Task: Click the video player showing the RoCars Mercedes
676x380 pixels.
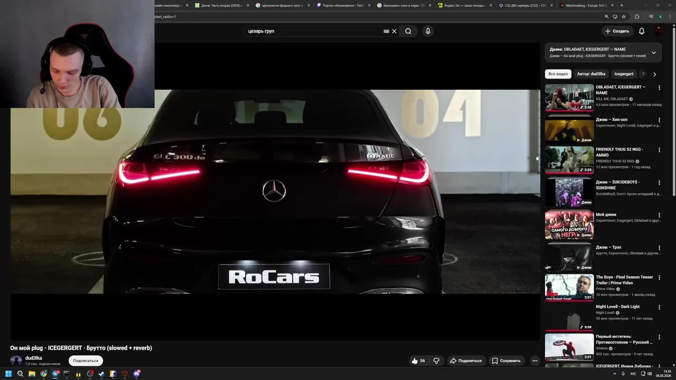Action: click(275, 191)
